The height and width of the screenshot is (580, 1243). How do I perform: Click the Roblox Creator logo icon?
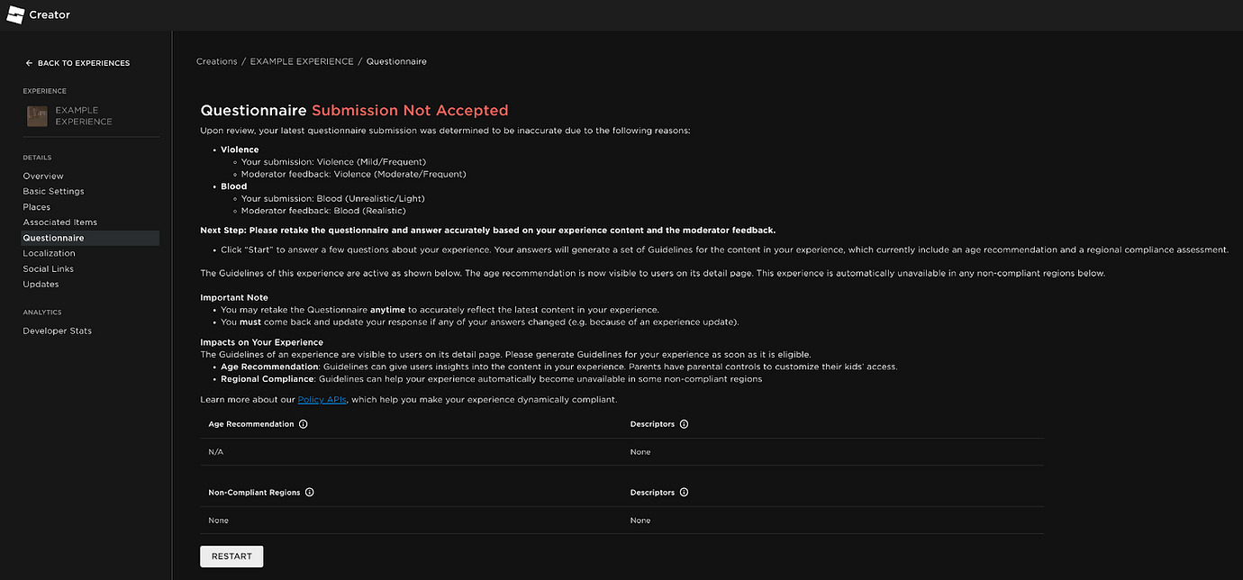(15, 14)
